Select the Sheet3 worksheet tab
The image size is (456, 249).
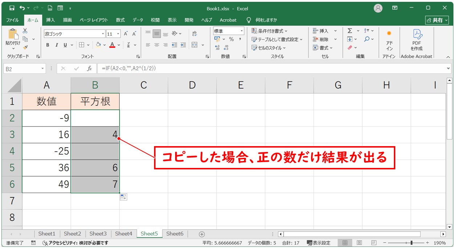click(x=98, y=234)
